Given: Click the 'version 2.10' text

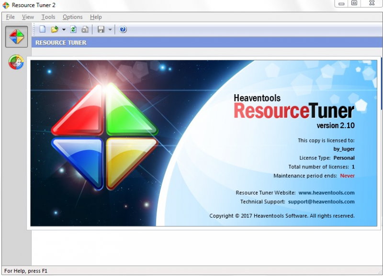Looking at the screenshot, I should pos(336,125).
